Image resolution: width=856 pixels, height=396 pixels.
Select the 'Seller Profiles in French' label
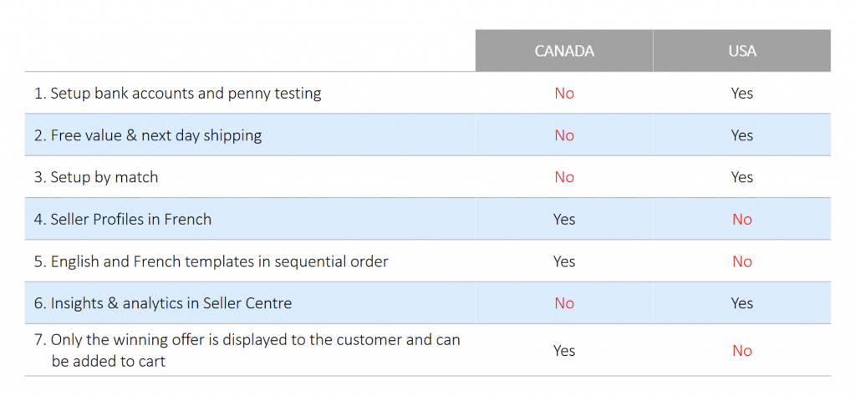pos(123,220)
